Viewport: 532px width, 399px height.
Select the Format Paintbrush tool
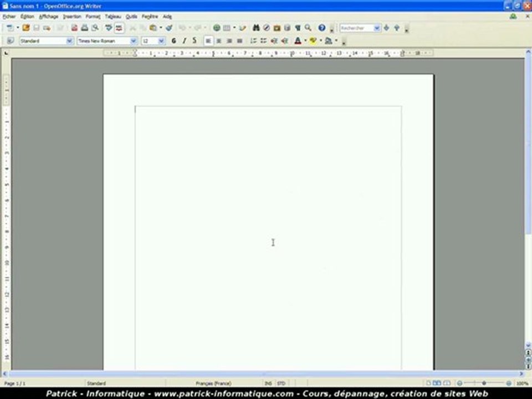pos(169,28)
